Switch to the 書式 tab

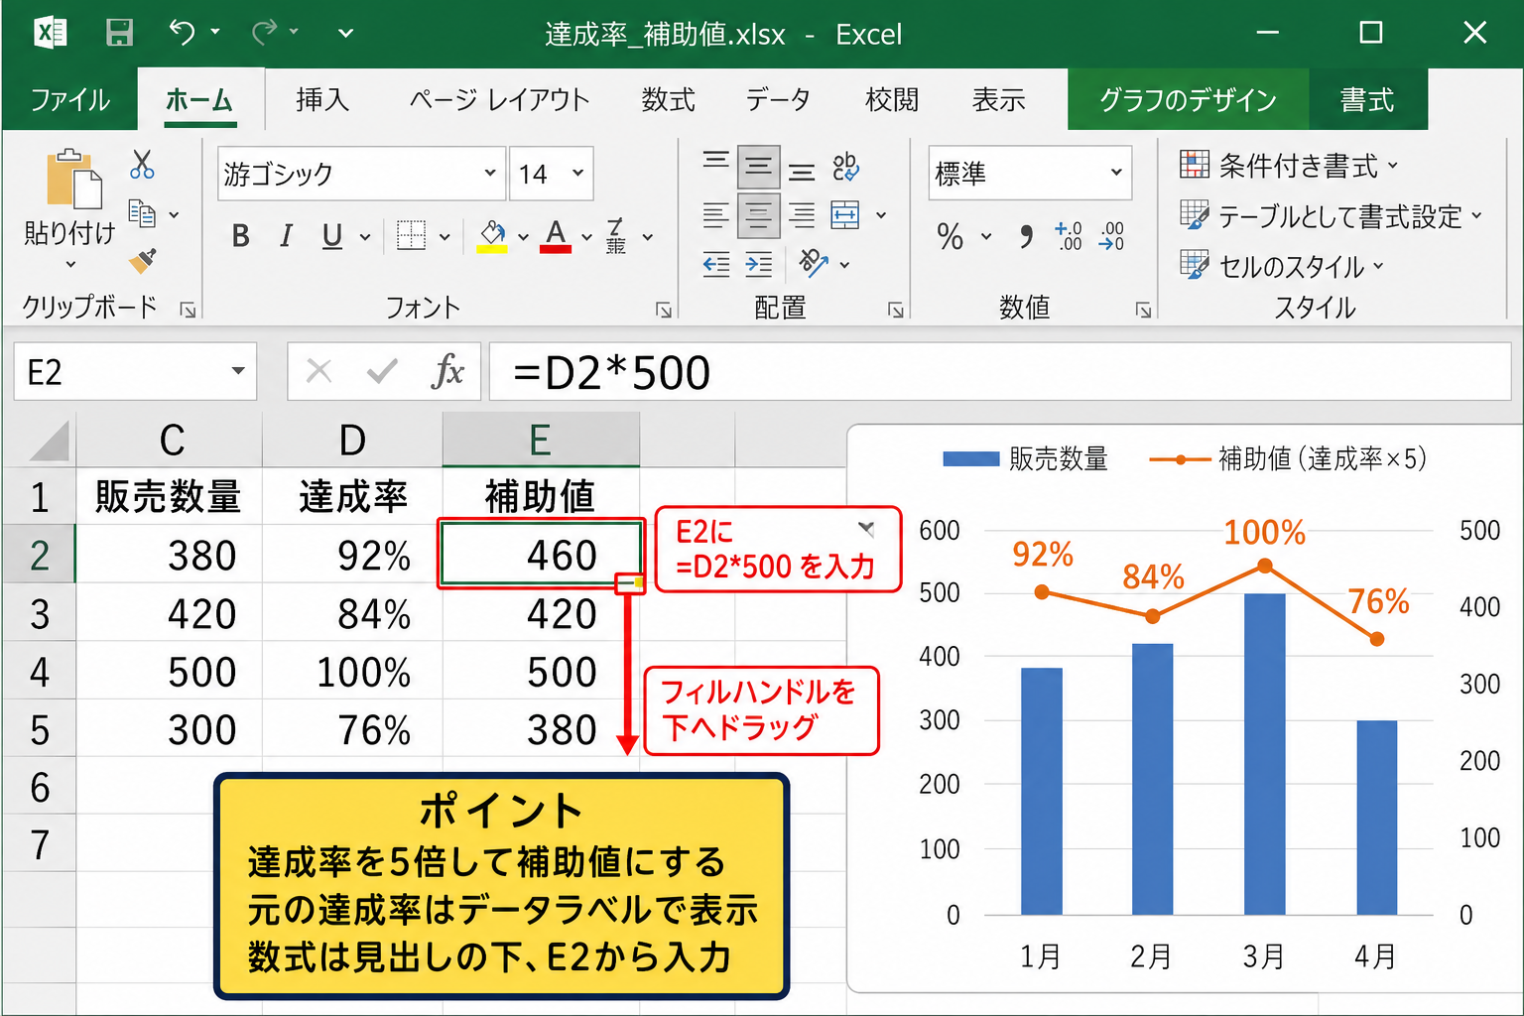pos(1367,99)
